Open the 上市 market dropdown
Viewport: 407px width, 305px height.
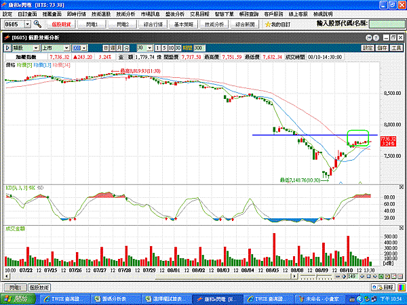point(67,48)
